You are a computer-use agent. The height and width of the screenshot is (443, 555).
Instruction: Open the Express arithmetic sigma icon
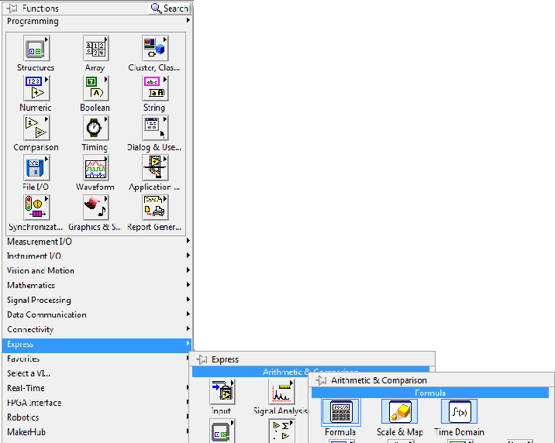click(x=281, y=431)
